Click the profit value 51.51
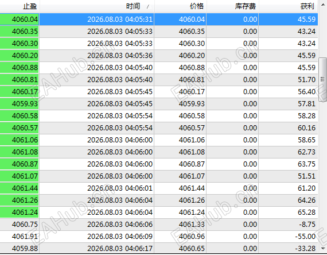 306,176
